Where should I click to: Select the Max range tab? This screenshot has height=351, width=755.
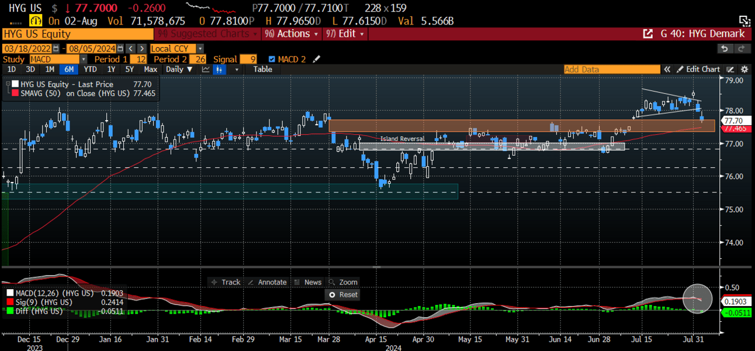coord(151,69)
